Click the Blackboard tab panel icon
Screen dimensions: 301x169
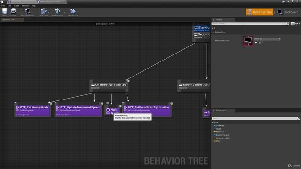coord(214,111)
